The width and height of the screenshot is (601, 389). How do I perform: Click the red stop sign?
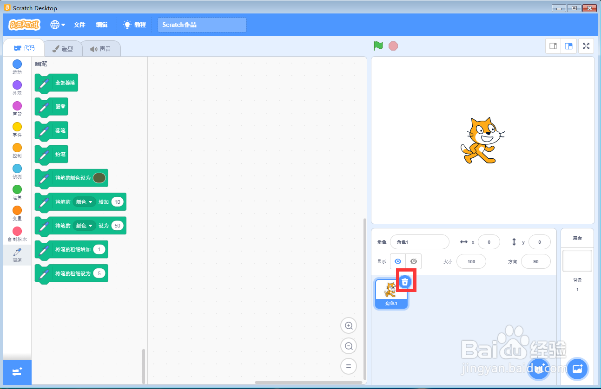tap(393, 46)
